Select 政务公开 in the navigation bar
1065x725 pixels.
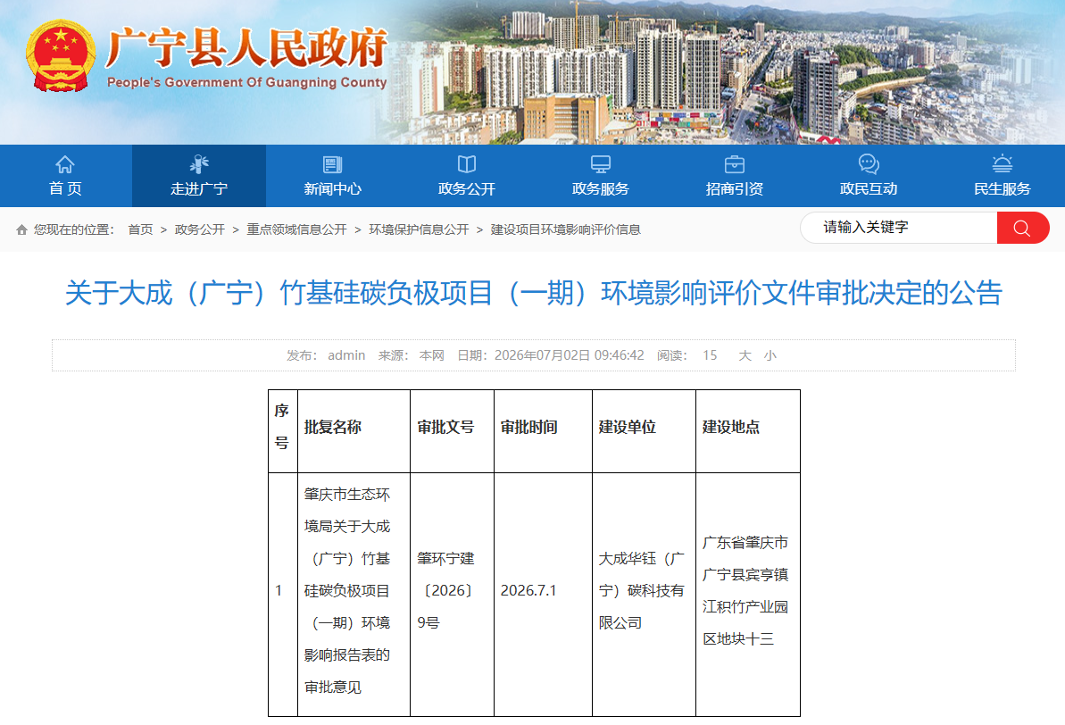(467, 176)
